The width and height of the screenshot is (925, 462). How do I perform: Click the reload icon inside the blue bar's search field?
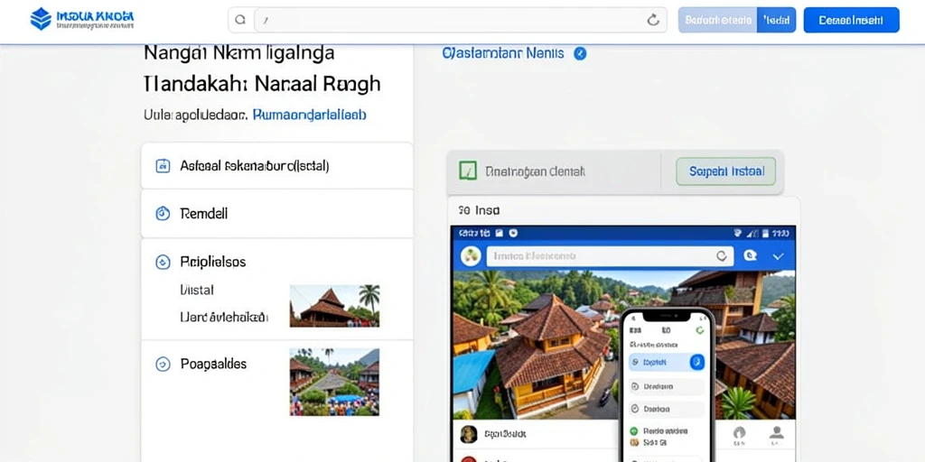tap(722, 256)
